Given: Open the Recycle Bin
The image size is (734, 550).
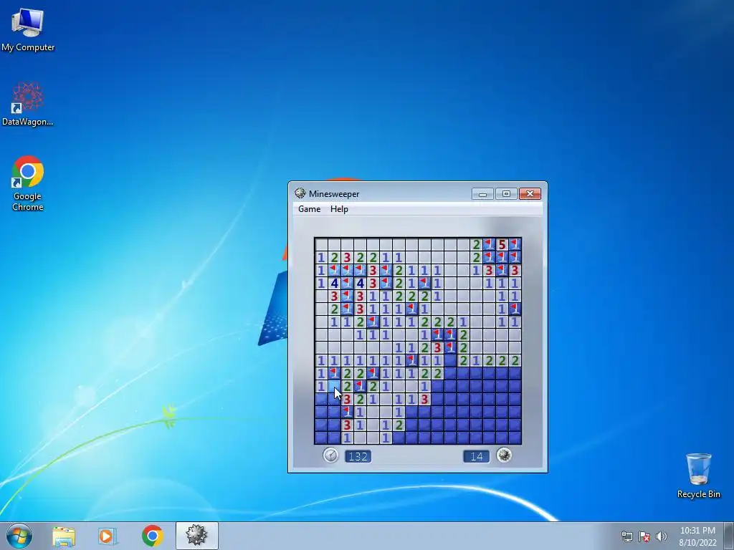Looking at the screenshot, I should pos(698,476).
